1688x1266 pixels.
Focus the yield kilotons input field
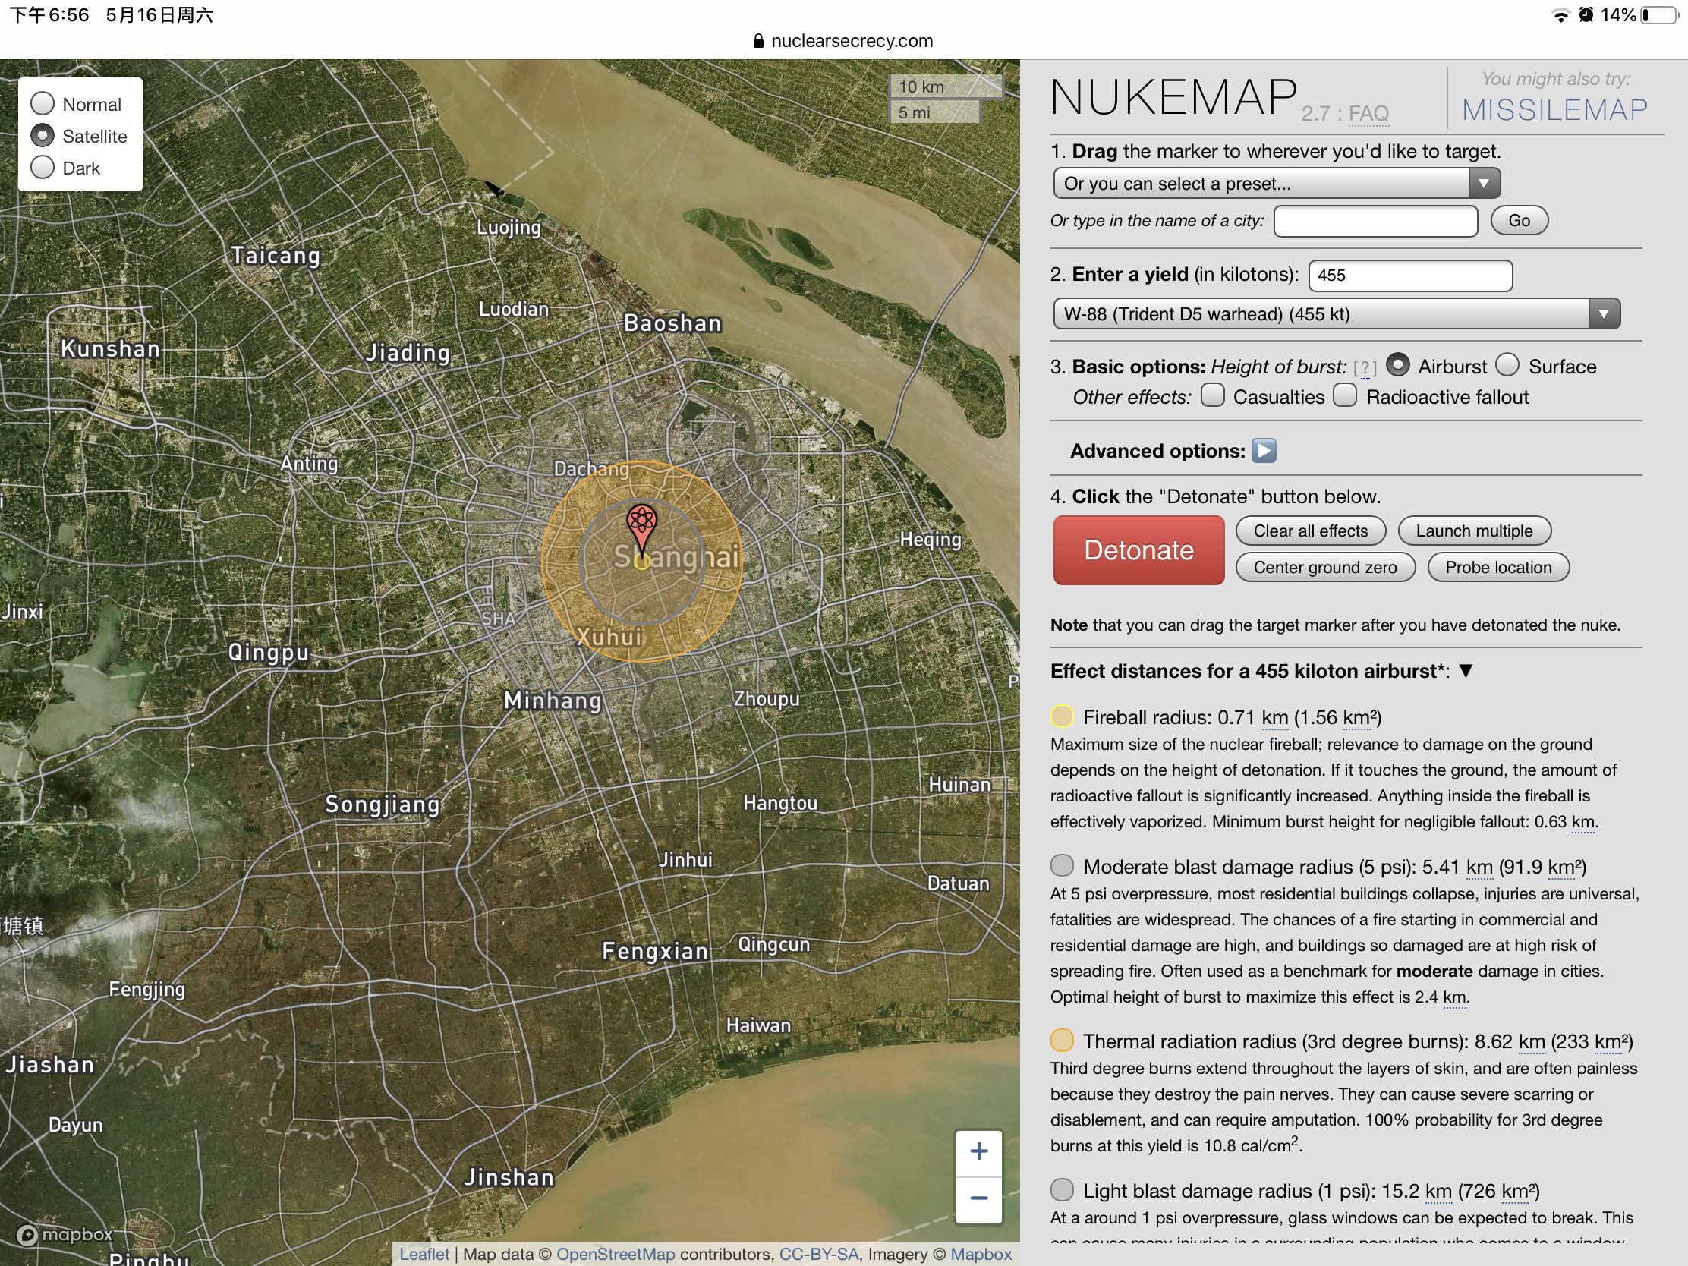pos(1410,276)
